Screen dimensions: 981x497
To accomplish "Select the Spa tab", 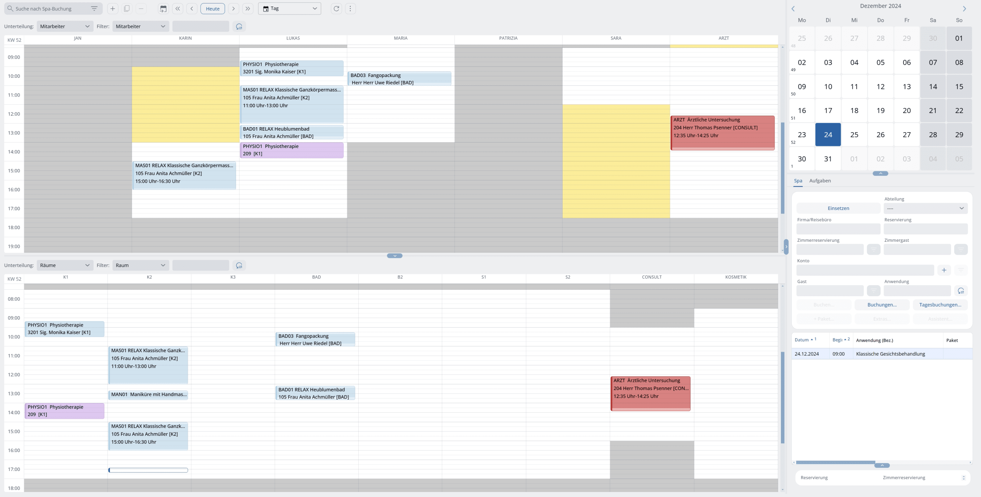I will click(798, 181).
